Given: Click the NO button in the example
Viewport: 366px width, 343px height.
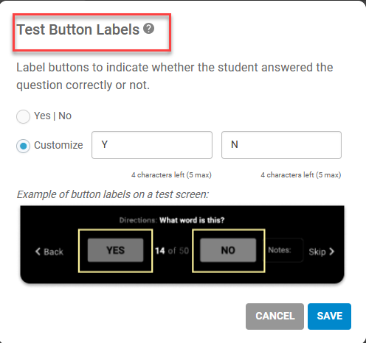Looking at the screenshot, I should (228, 250).
